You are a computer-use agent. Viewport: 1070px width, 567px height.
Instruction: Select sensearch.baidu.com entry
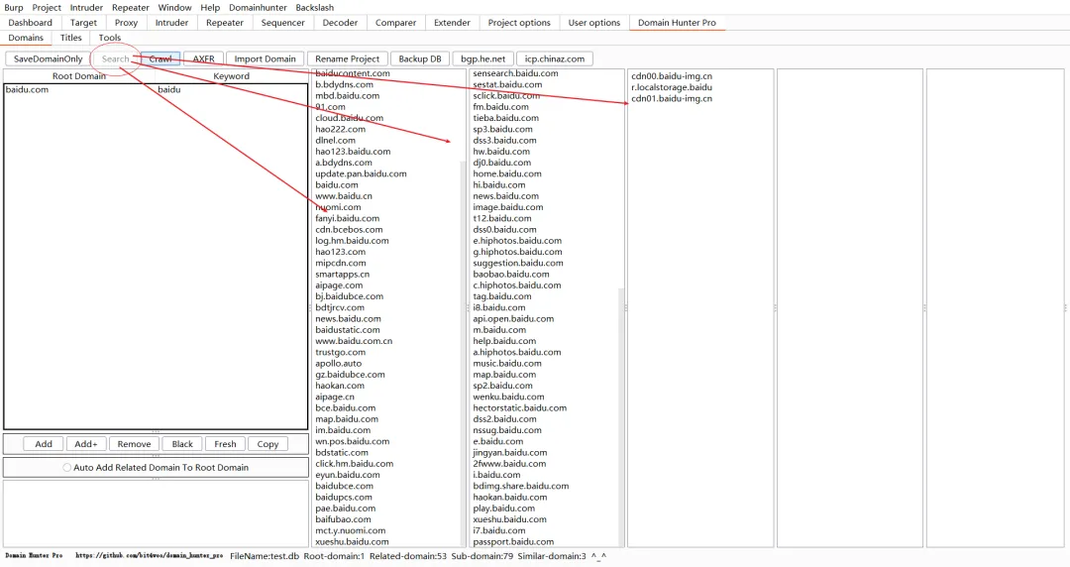515,73
